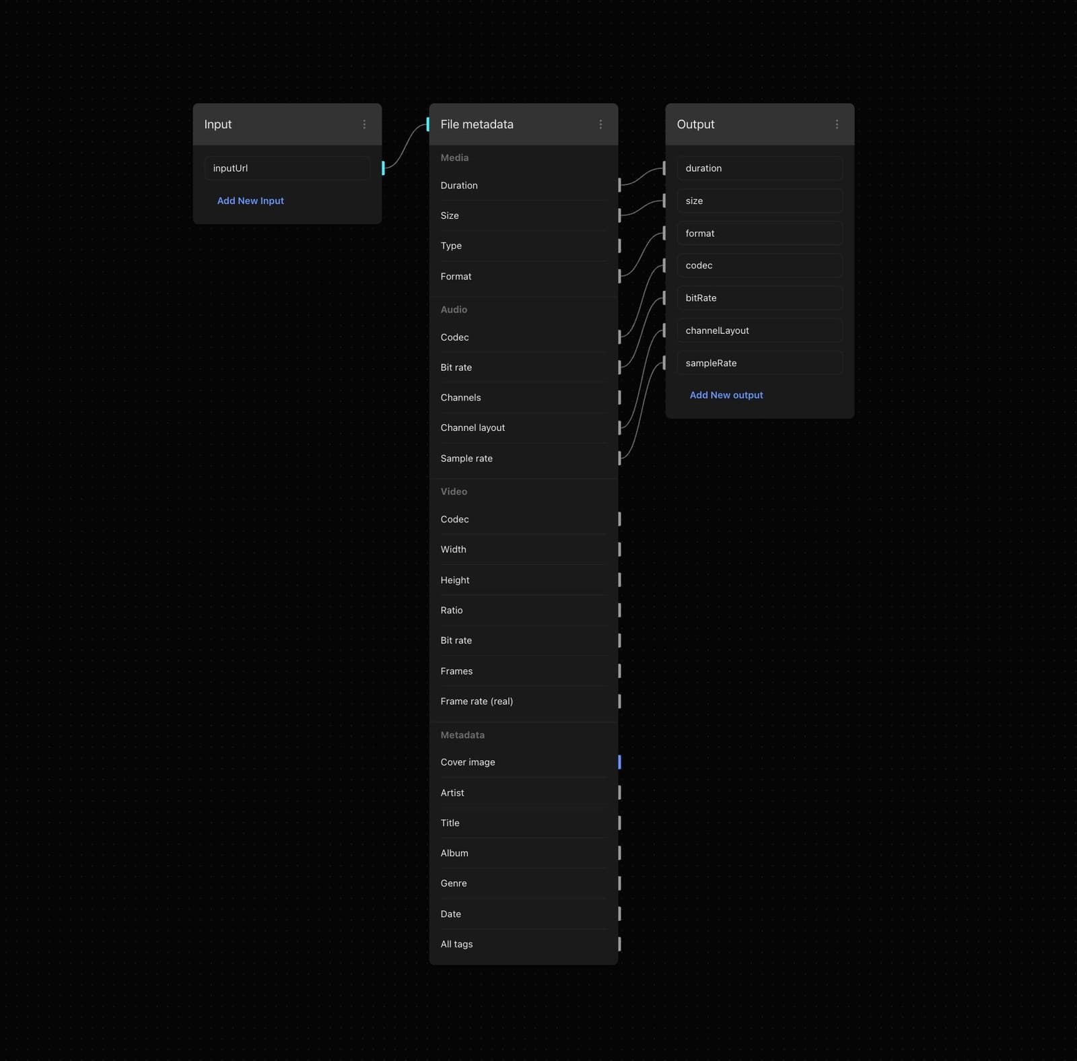
Task: Select the inputUrl field
Action: click(x=287, y=168)
